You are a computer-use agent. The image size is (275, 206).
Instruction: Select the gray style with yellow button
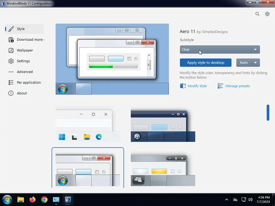(x=163, y=170)
